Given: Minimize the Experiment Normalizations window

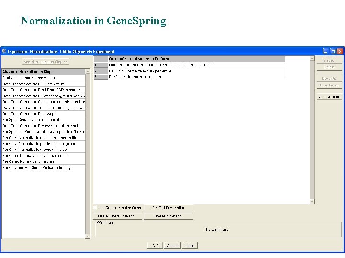Looking at the screenshot, I should click(x=326, y=51).
